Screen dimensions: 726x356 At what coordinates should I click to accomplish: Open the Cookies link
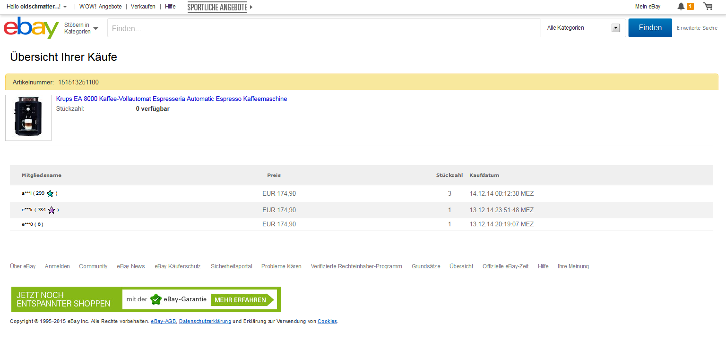pyautogui.click(x=327, y=321)
